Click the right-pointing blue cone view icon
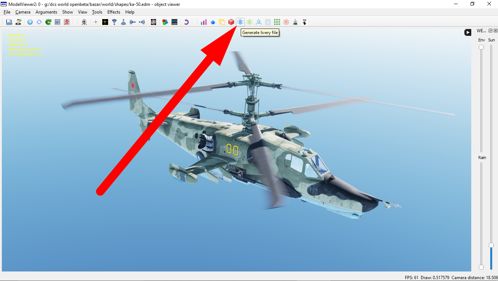The height and width of the screenshot is (281, 498). (x=133, y=22)
